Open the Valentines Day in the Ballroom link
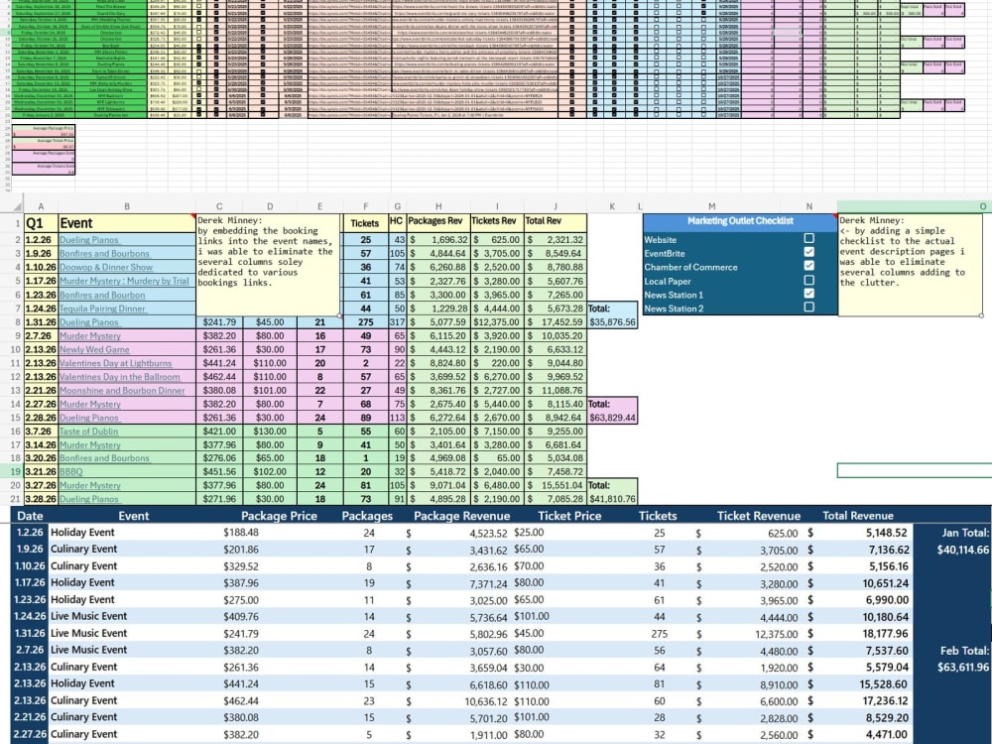 pos(120,376)
